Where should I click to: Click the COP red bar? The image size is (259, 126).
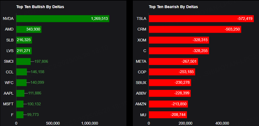click(172, 72)
